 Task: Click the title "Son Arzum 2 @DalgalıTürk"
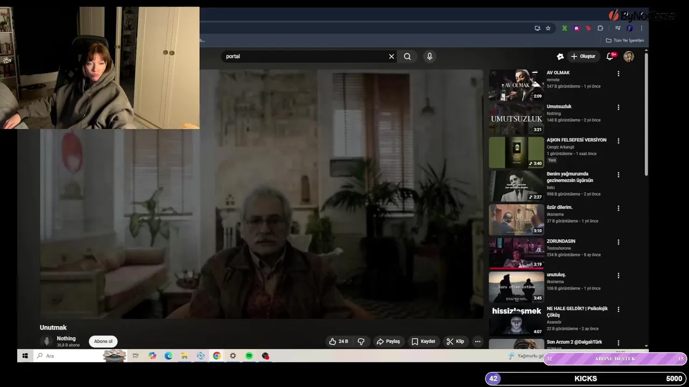(x=574, y=342)
